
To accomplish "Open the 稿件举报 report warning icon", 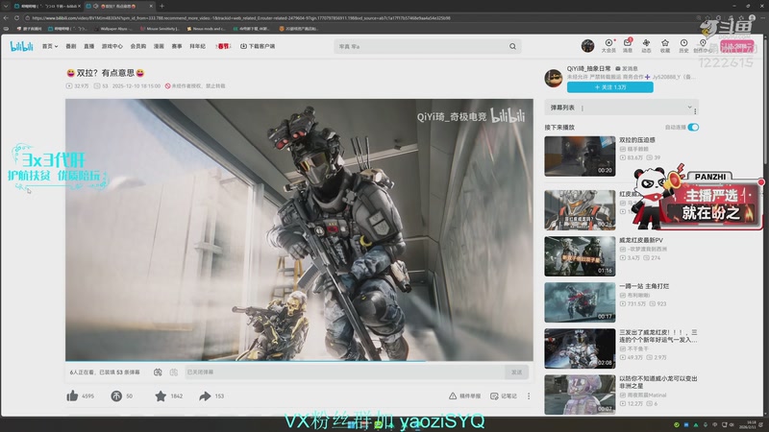I will [453, 396].
